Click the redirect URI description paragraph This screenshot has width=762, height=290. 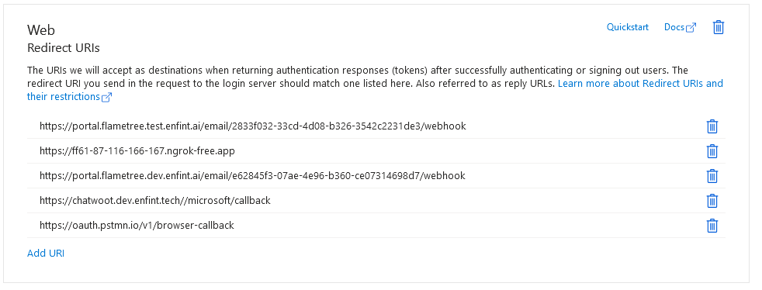(375, 84)
